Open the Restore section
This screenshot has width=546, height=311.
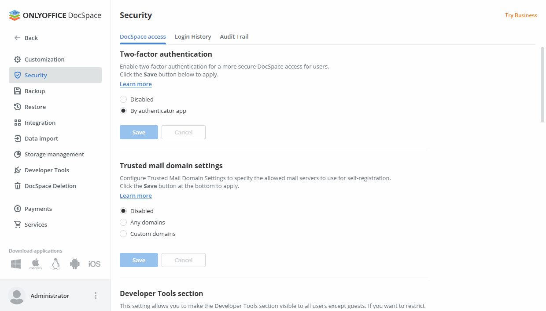click(35, 106)
